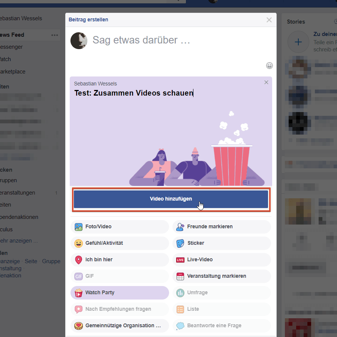Start a Live-Video
Viewport: 337px width, 337px height.
coord(222,260)
